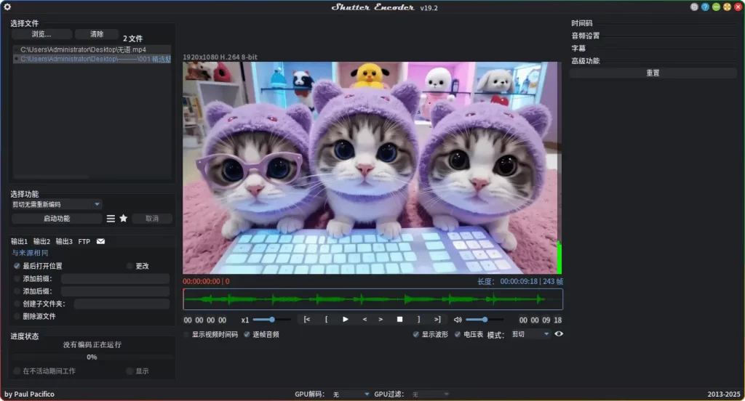Jump to the start of the video
Viewport: 745px width, 401px height.
307,320
